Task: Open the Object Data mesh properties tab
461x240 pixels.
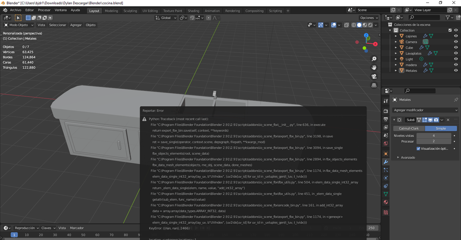Action: [x=386, y=194]
